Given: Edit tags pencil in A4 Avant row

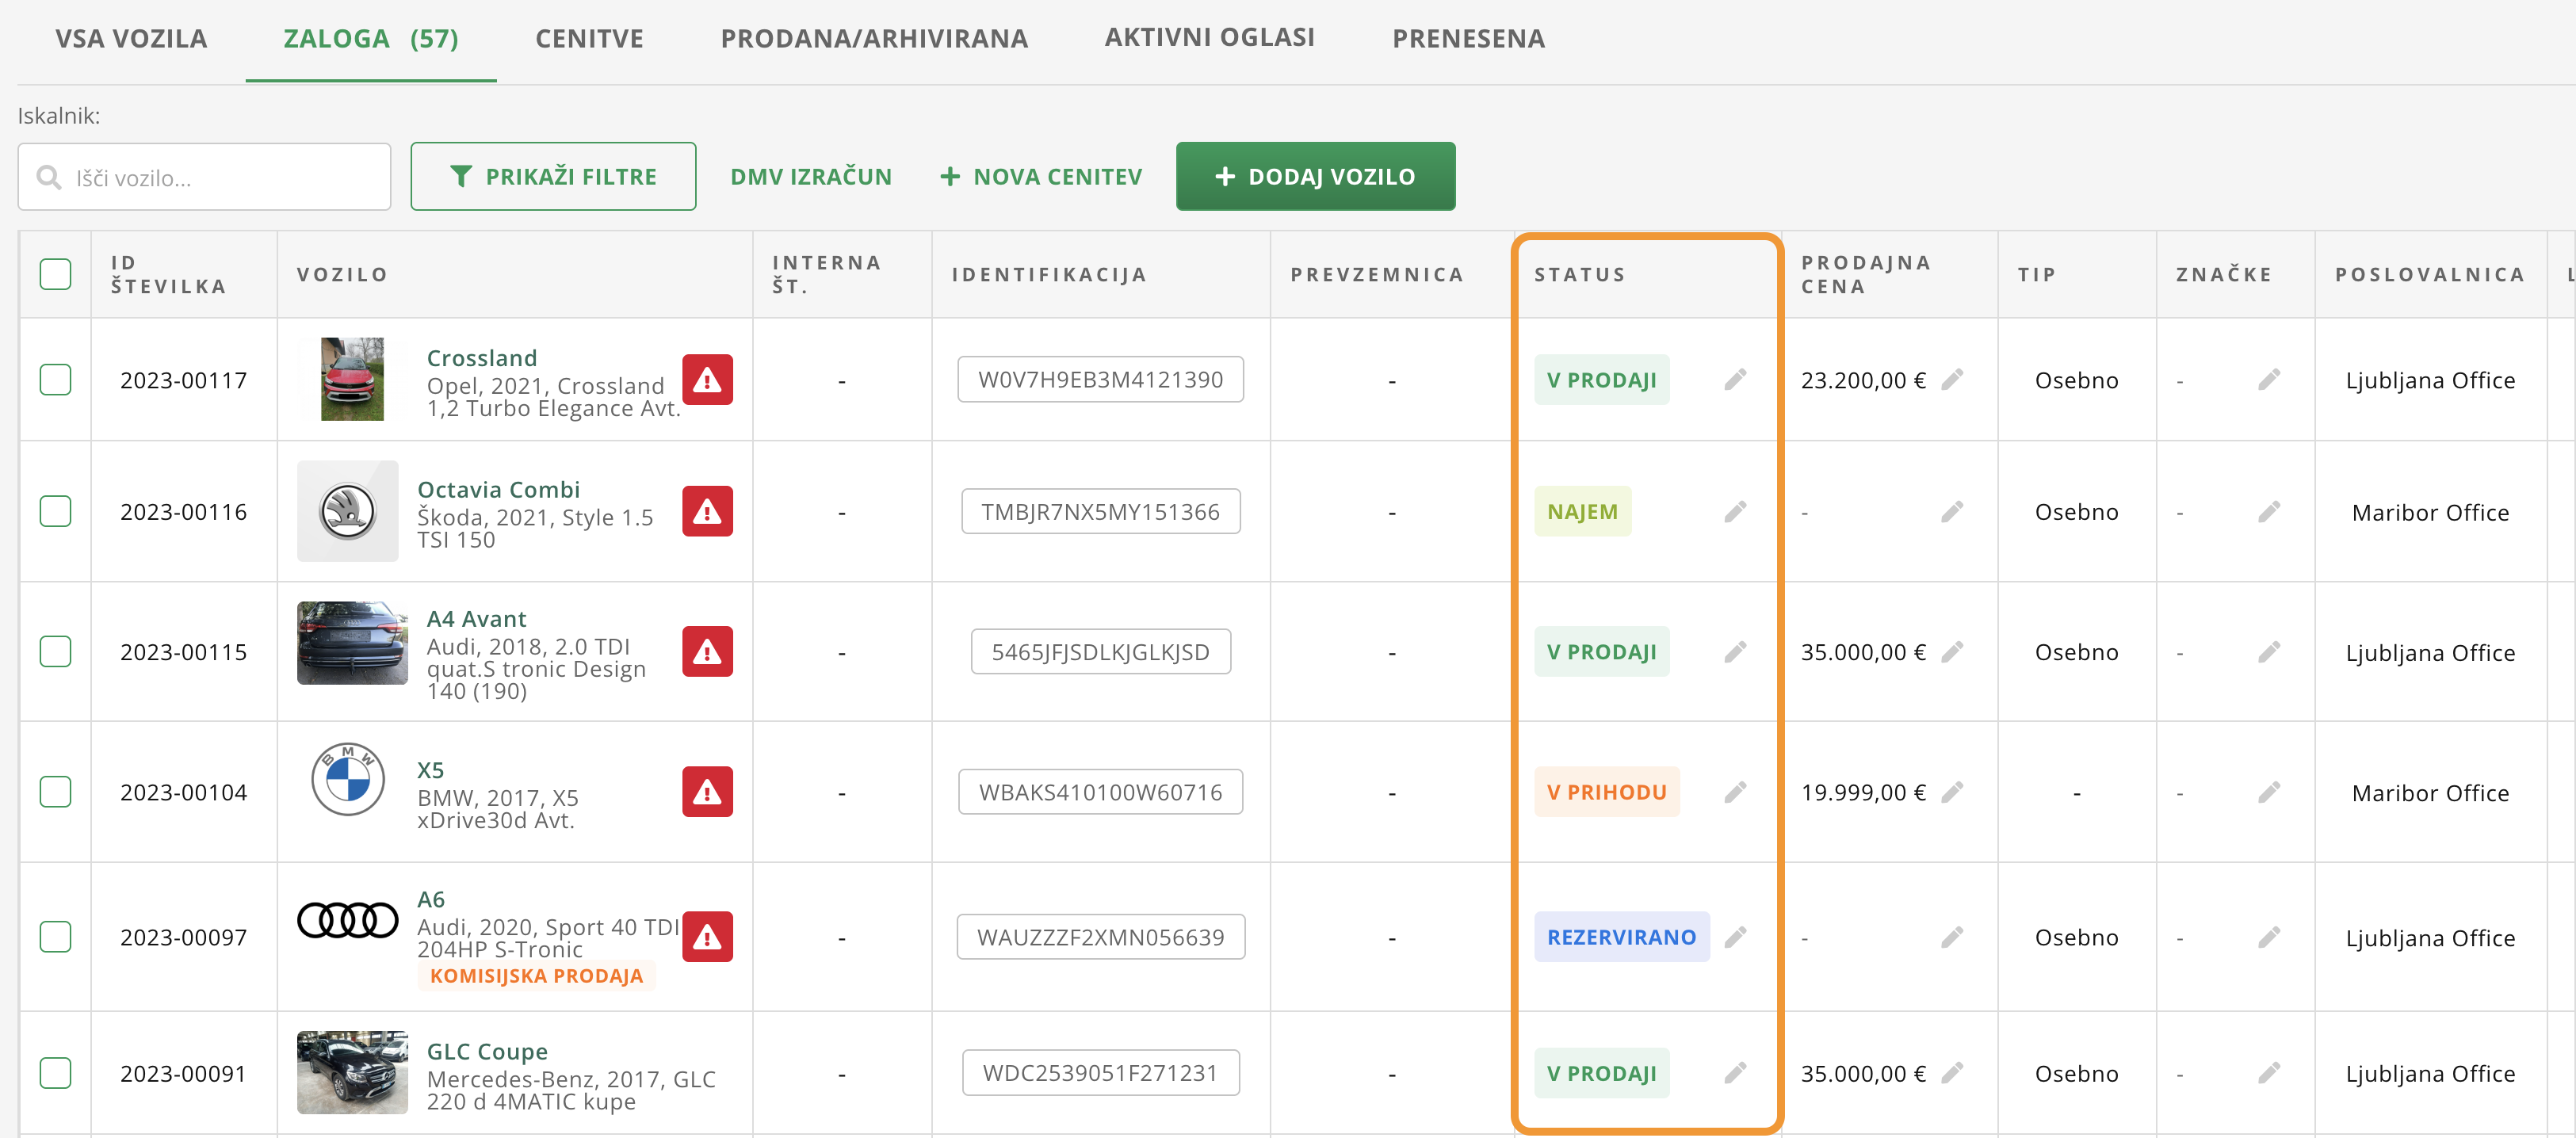Looking at the screenshot, I should 2268,652.
